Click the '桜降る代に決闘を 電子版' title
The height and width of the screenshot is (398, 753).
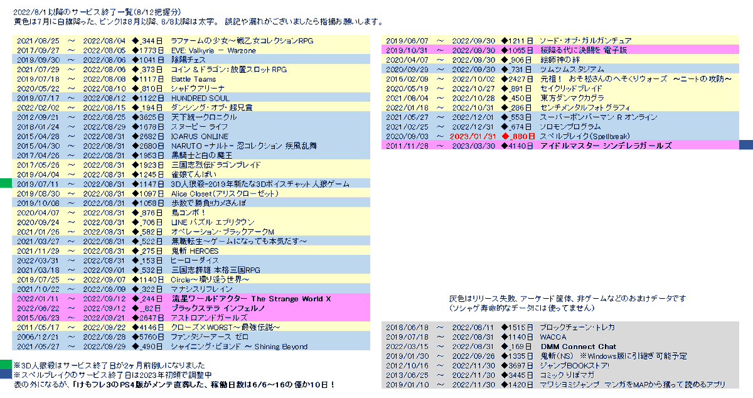click(583, 50)
